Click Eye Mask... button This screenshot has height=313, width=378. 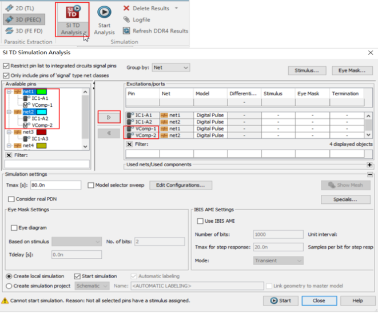[352, 71]
